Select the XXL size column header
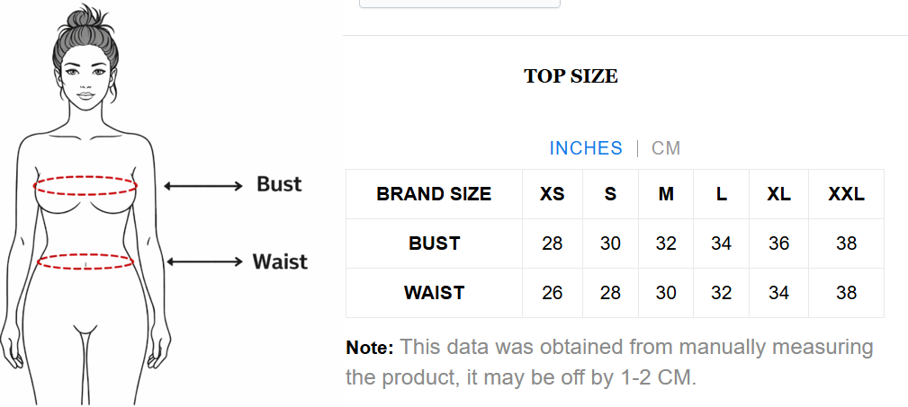The width and height of the screenshot is (908, 407). click(846, 194)
